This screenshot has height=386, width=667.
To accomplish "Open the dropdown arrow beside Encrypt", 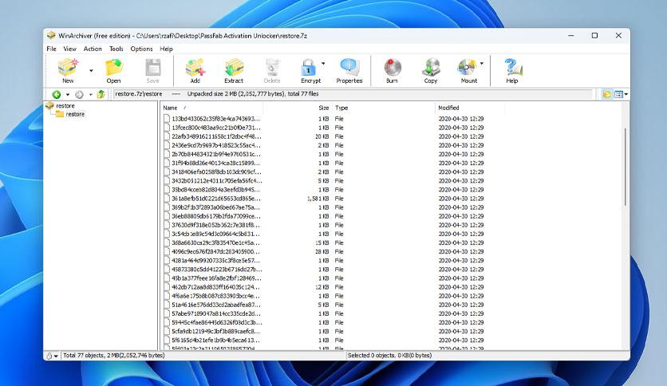I will tap(323, 63).
